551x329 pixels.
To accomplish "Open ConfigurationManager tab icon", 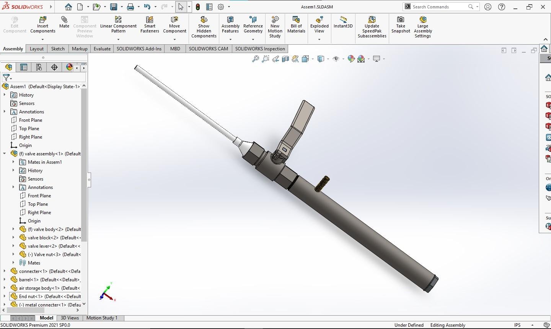I will click(39, 67).
